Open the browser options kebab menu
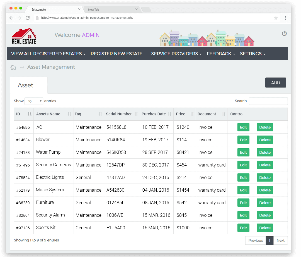 click(285, 18)
